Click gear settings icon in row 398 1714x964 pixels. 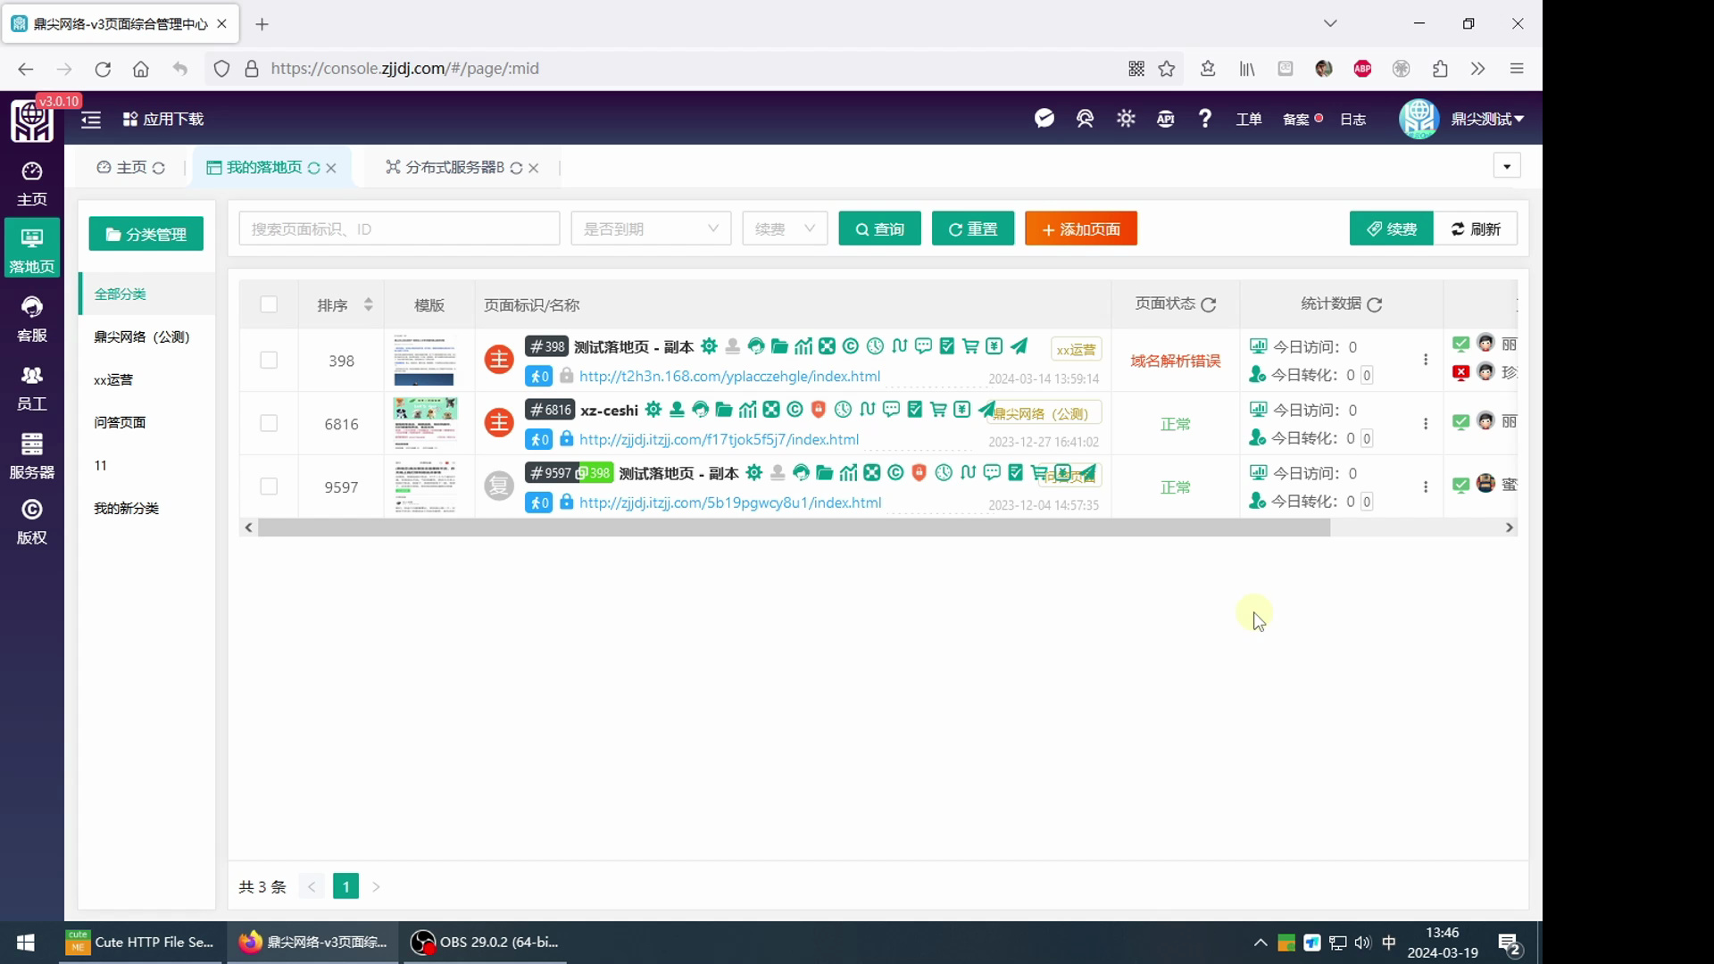point(709,346)
